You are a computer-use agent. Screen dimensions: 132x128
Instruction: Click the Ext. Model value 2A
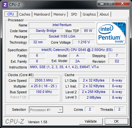pos(78,61)
